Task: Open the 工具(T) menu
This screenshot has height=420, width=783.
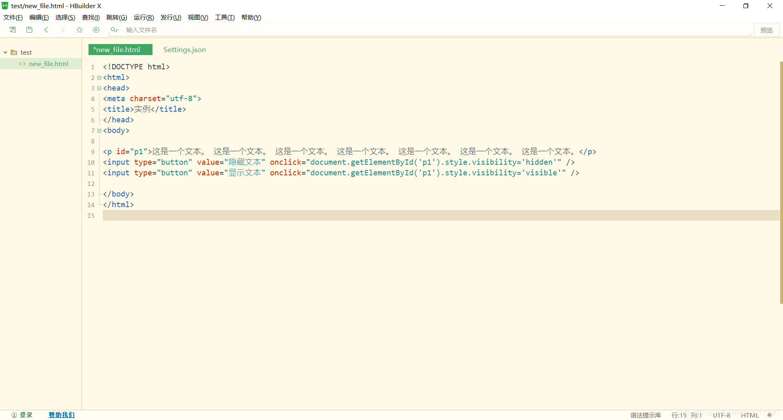Action: tap(225, 17)
